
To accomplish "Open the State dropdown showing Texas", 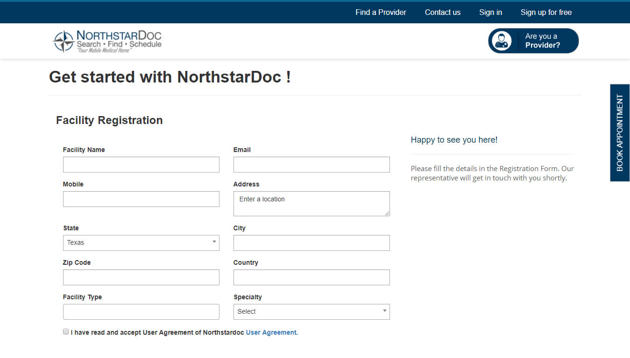I will point(141,243).
